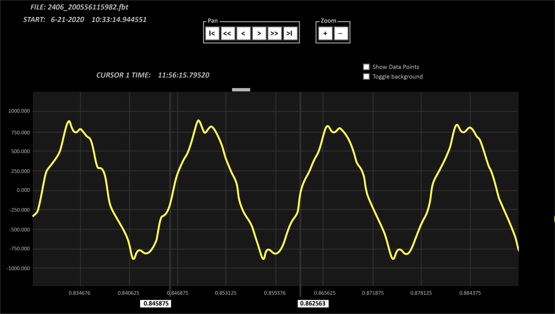Jump to end with the >| pan button
Screen dimensions: 555x314
pyautogui.click(x=290, y=34)
